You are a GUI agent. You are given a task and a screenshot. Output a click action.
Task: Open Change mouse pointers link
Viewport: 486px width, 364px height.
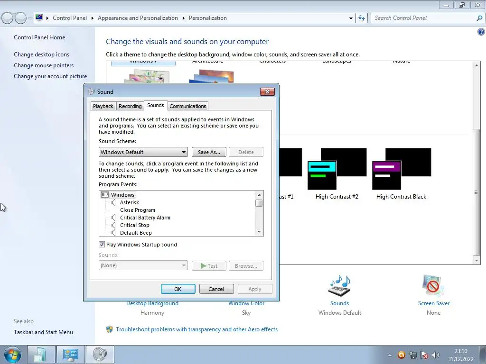tap(44, 65)
